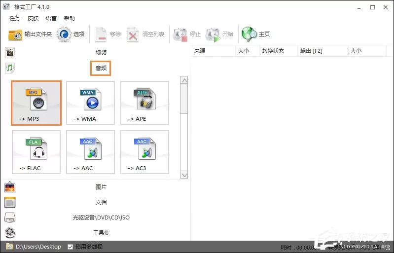Click the 主页 toolbar label

tap(264, 34)
